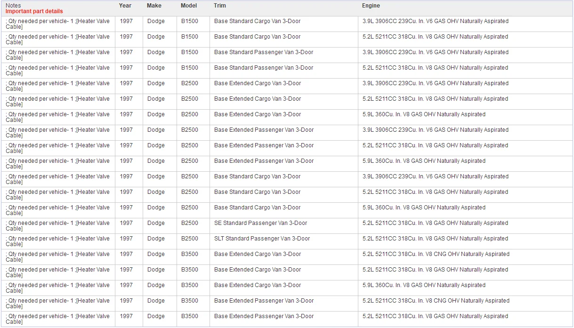This screenshot has width=574, height=328.
Task: Click 1997 year in B1500 Standard Cargo 3.9L row
Action: pyautogui.click(x=126, y=21)
